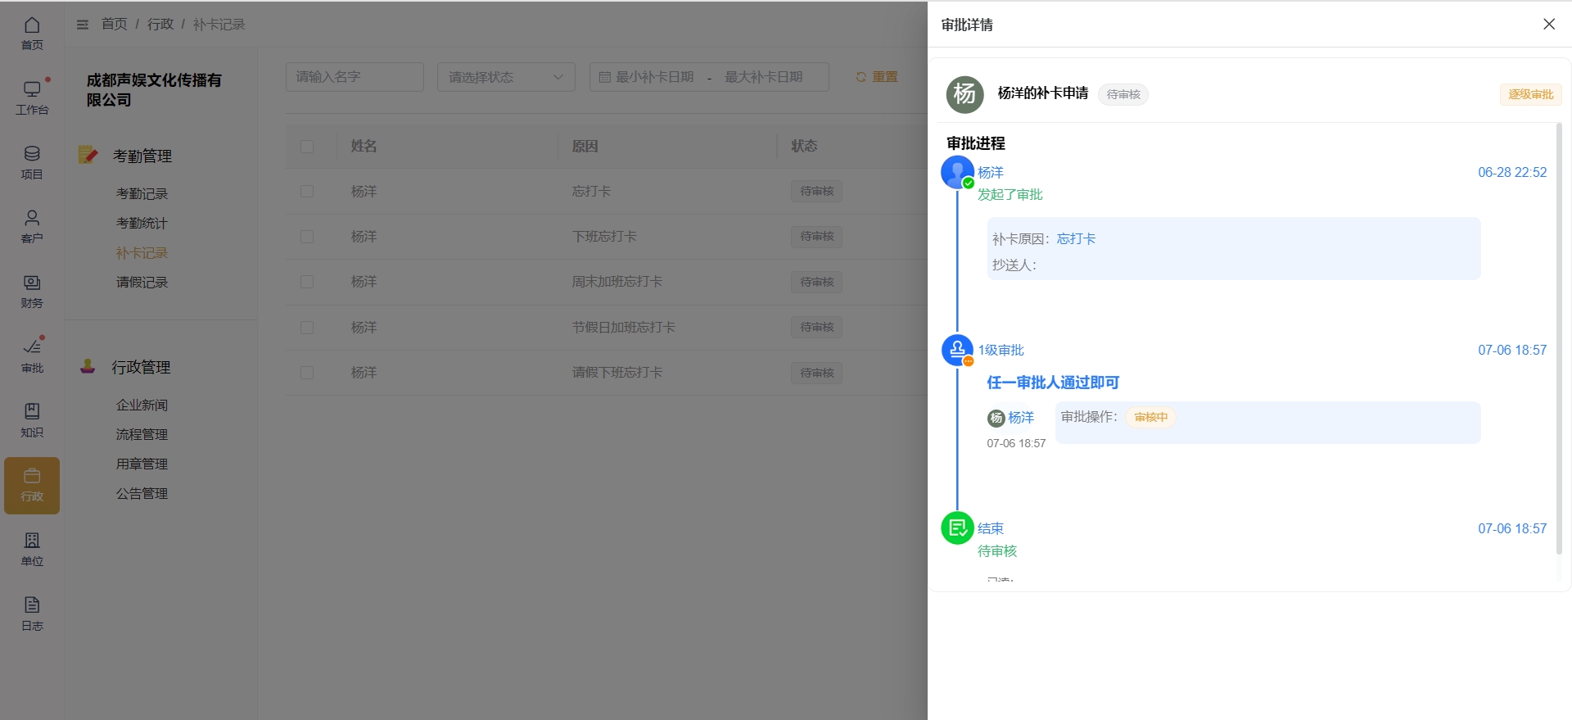Viewport: 1572px width, 720px height.
Task: Check the row with reason 忘打卡
Action: tap(307, 192)
